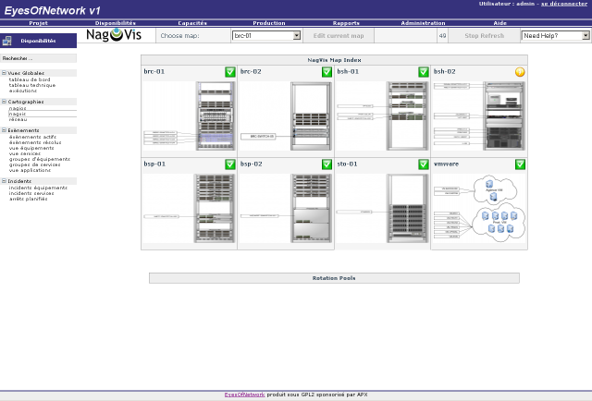Click the EyesOfNetwork v1 title
The width and height of the screenshot is (592, 401).
click(x=52, y=10)
